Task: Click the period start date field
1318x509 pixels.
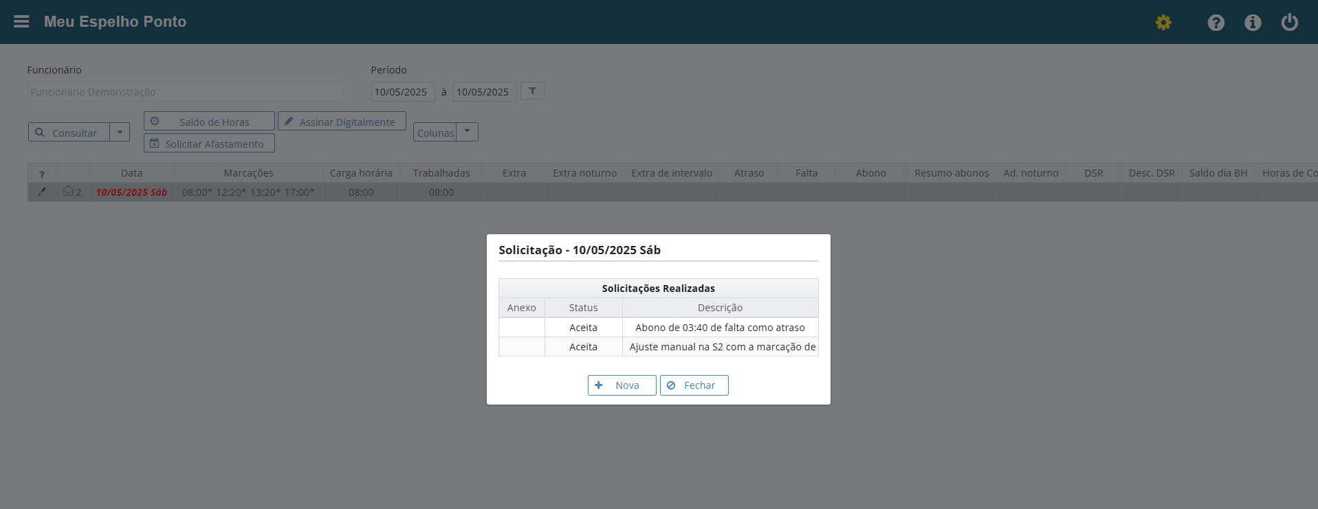Action: (x=403, y=91)
